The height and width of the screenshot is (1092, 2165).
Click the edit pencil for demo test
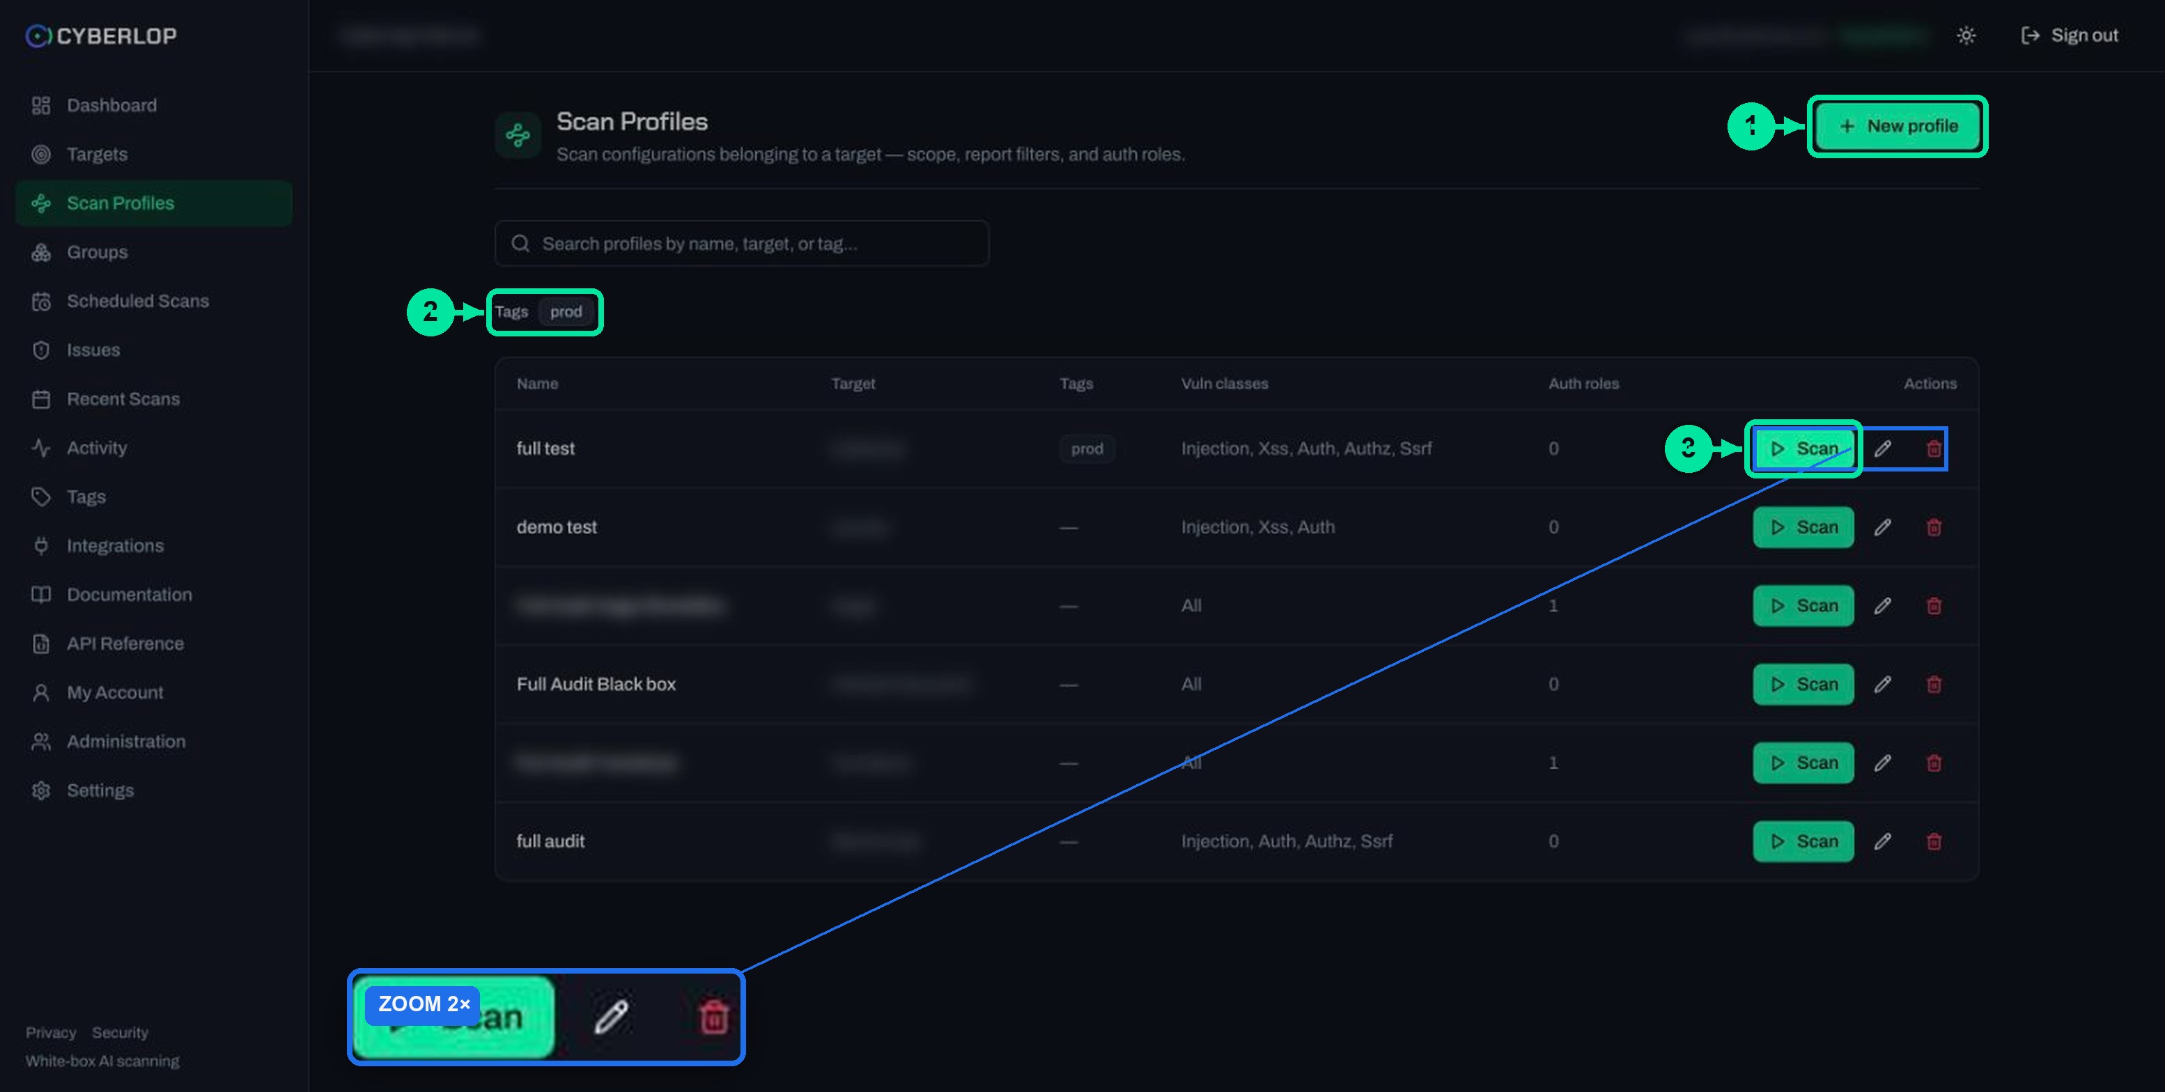click(x=1883, y=527)
